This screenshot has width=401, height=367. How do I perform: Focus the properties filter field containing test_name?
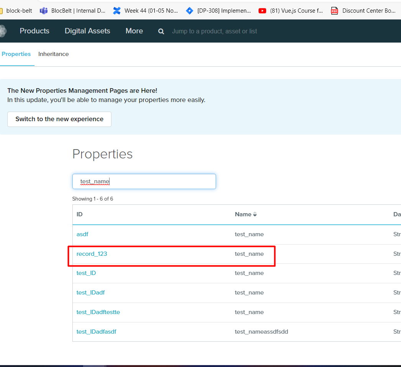pyautogui.click(x=144, y=181)
